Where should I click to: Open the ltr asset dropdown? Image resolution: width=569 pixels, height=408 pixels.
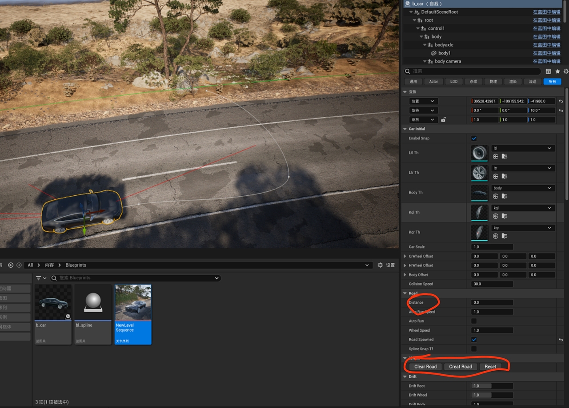coord(523,168)
